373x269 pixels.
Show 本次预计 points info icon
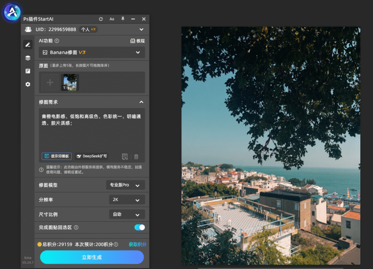(x=116, y=244)
